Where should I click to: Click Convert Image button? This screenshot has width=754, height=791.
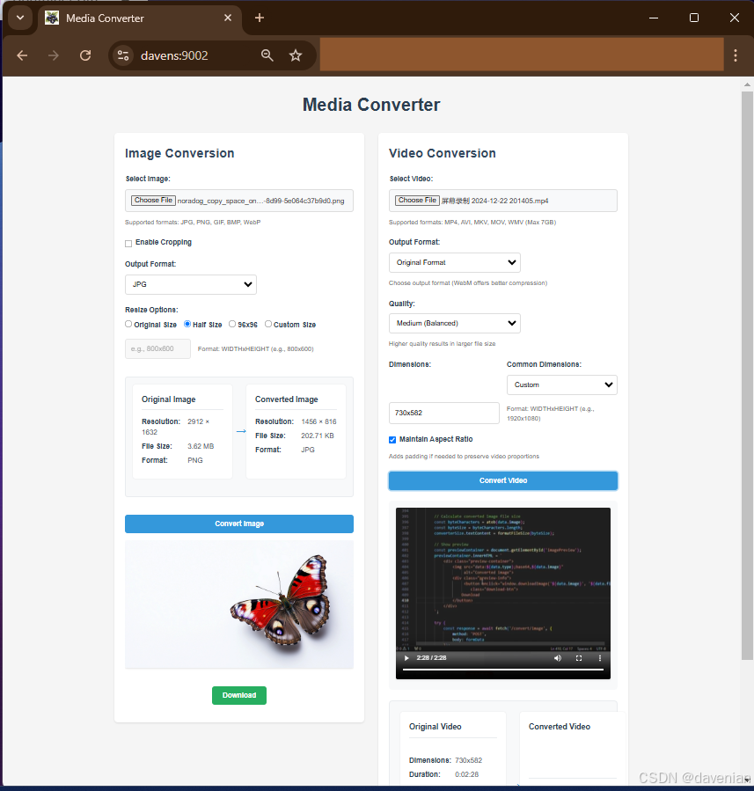pyautogui.click(x=239, y=524)
